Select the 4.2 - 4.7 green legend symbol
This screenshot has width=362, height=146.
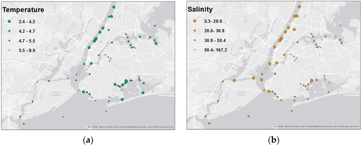[x=10, y=31]
